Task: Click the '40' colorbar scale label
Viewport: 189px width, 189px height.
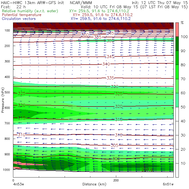Action: [183, 121]
